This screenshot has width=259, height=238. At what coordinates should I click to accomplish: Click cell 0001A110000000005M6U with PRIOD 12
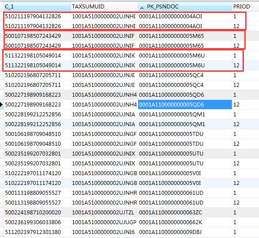[x=185, y=66]
